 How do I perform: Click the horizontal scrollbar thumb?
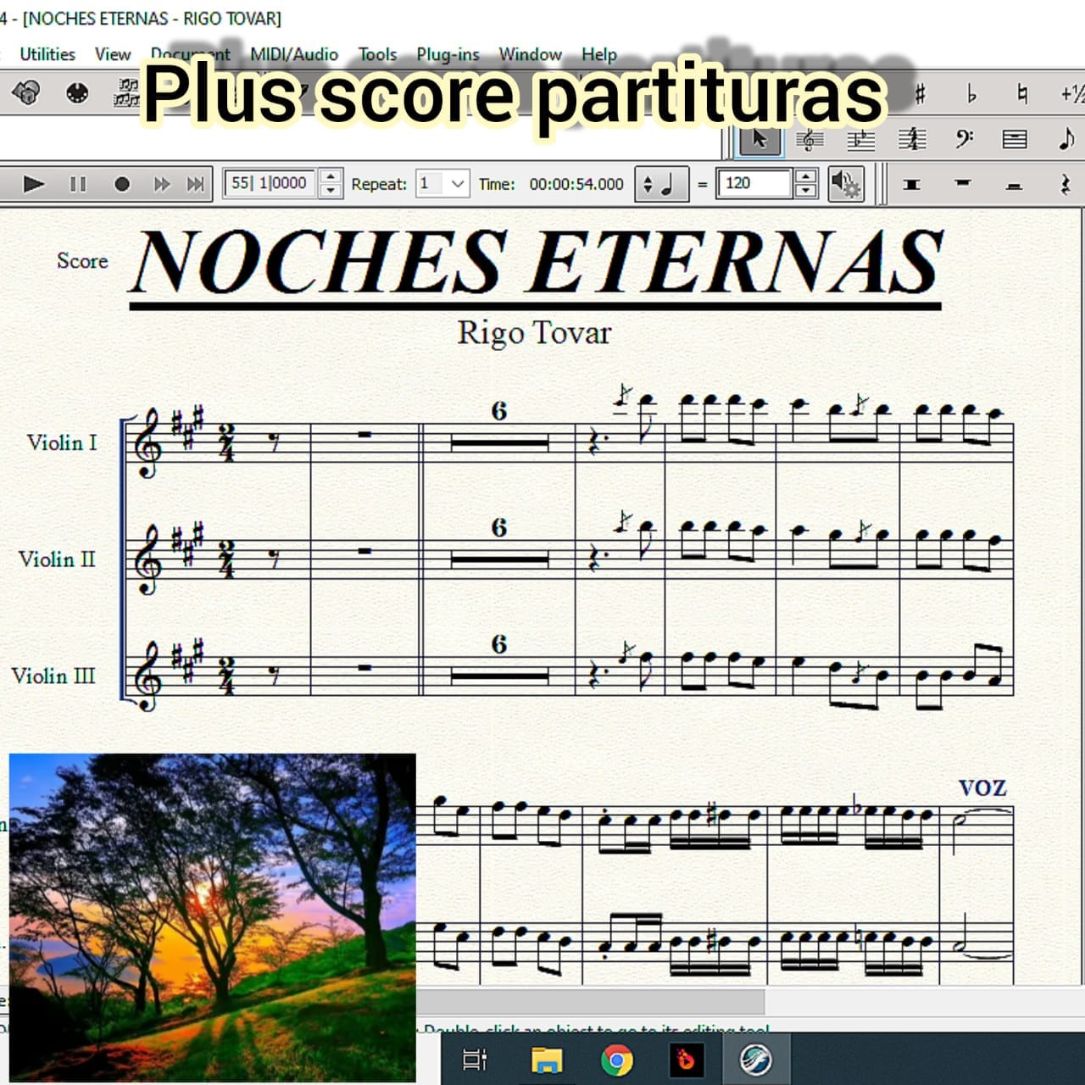(589, 1001)
